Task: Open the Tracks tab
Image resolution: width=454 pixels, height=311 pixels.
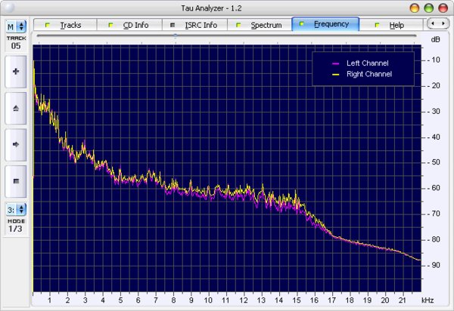Action: [x=65, y=25]
